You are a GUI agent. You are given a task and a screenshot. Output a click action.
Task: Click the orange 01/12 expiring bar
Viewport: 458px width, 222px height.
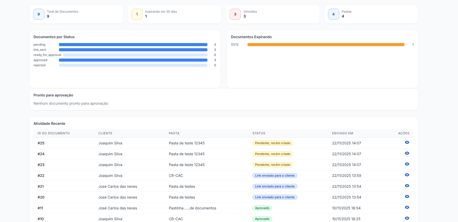point(326,45)
